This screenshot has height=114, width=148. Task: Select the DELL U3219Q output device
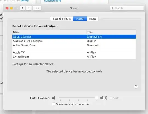pos(74,37)
